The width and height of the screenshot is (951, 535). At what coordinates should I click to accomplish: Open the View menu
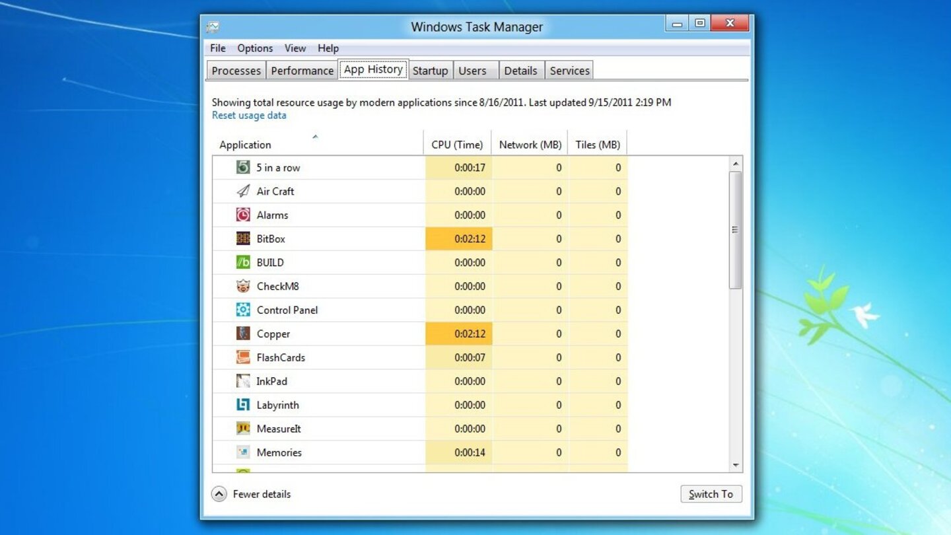(x=295, y=48)
